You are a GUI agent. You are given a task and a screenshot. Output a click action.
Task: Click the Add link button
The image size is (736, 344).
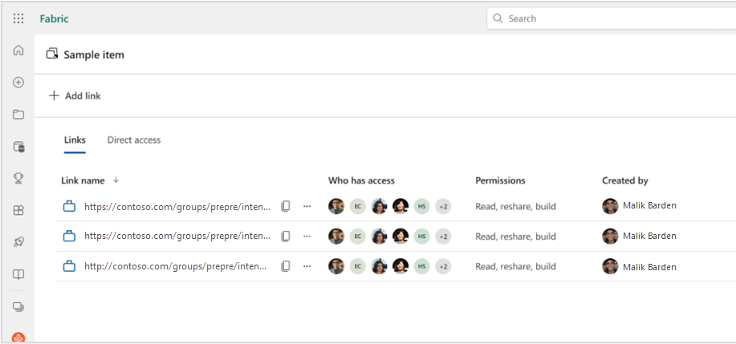click(x=75, y=96)
